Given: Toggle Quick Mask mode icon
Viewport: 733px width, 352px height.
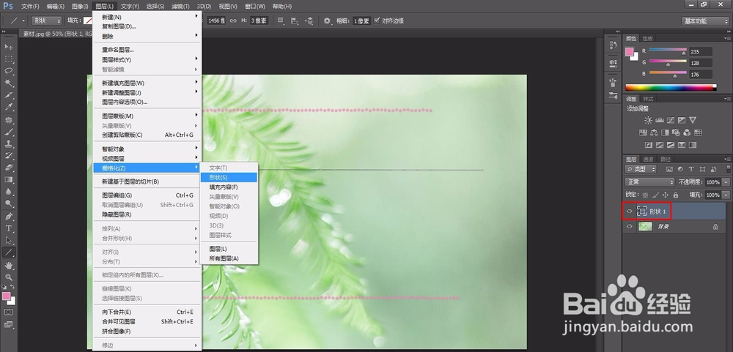Looking at the screenshot, I should pos(8,312).
